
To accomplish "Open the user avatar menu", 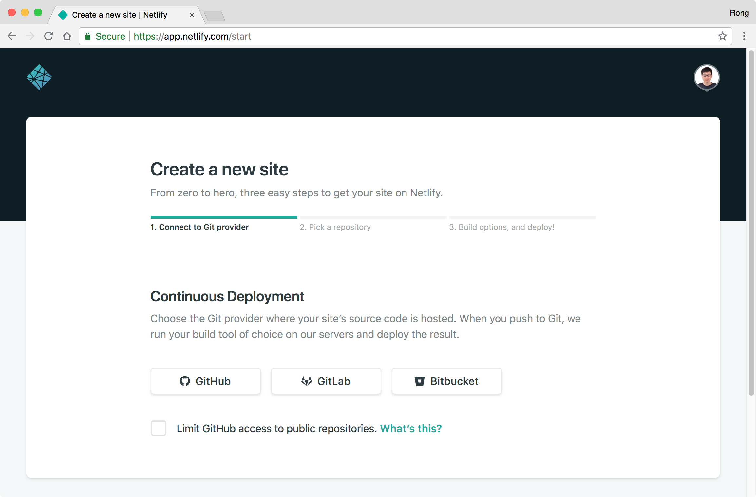I will point(707,77).
